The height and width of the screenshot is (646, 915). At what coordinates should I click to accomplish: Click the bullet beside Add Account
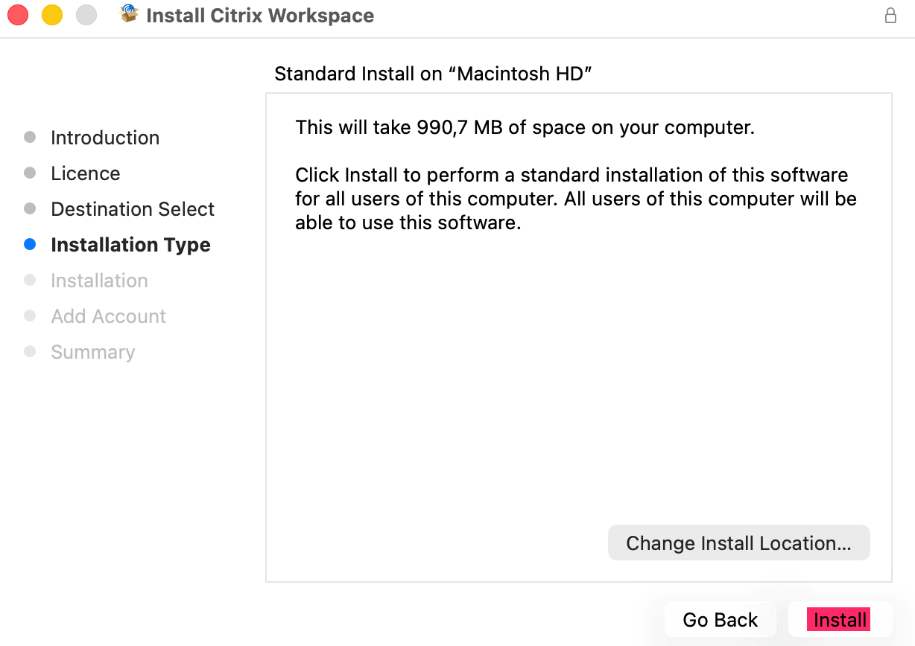(x=30, y=316)
